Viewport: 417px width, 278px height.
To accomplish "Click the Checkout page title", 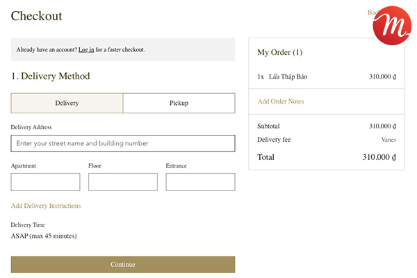I will tap(36, 16).
